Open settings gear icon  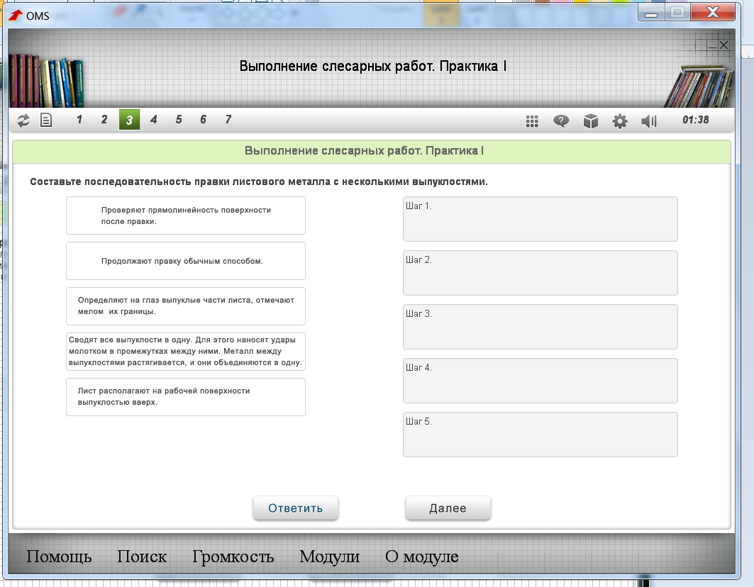[620, 121]
